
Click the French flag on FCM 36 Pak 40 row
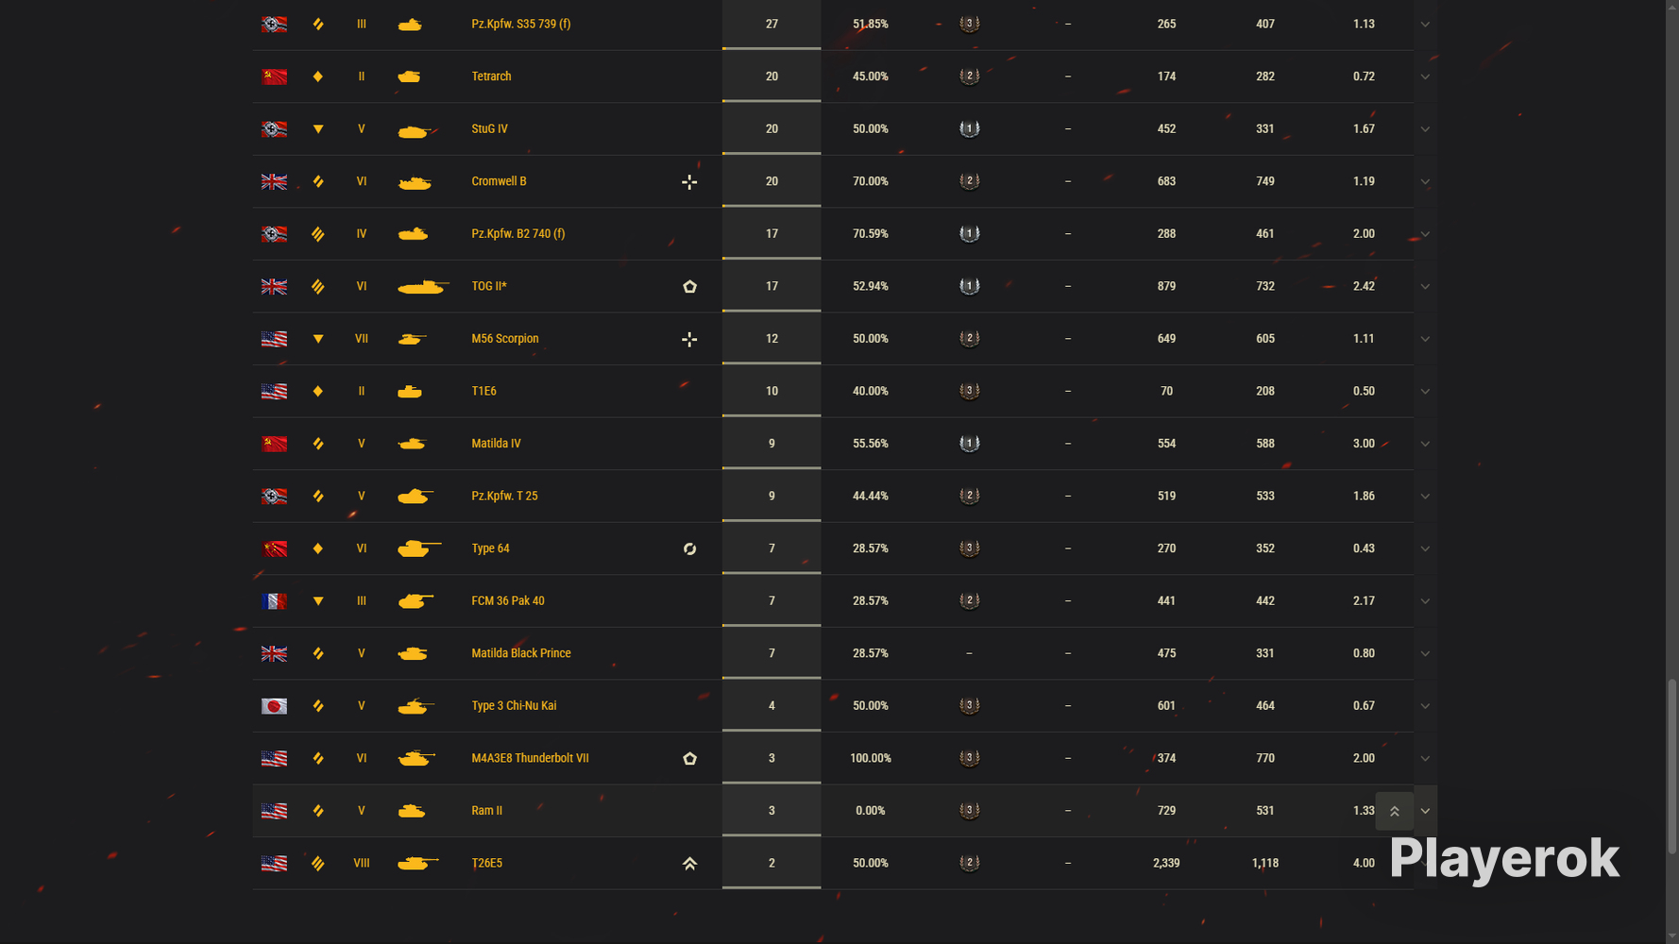pos(274,601)
